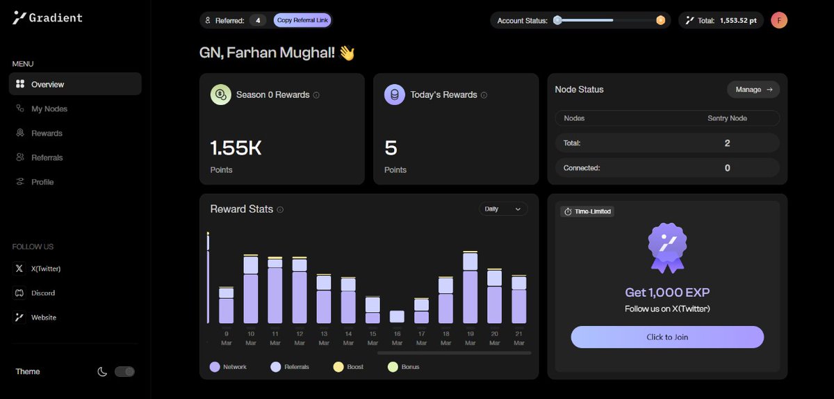This screenshot has width=834, height=399.
Task: Open the Website follow link
Action: 44,317
